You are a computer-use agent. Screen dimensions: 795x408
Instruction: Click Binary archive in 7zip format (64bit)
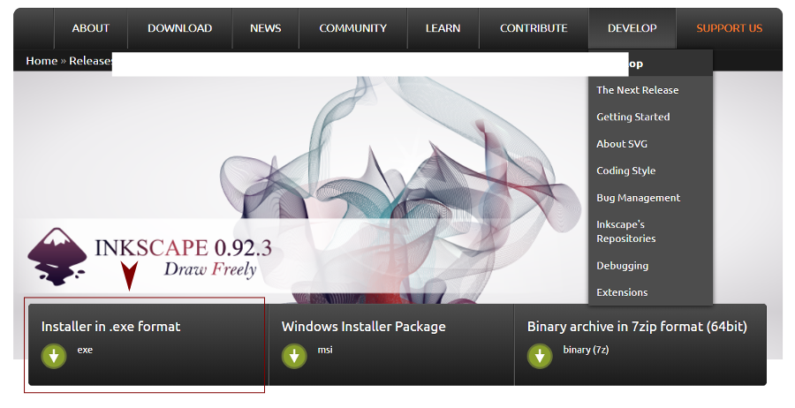tap(637, 327)
